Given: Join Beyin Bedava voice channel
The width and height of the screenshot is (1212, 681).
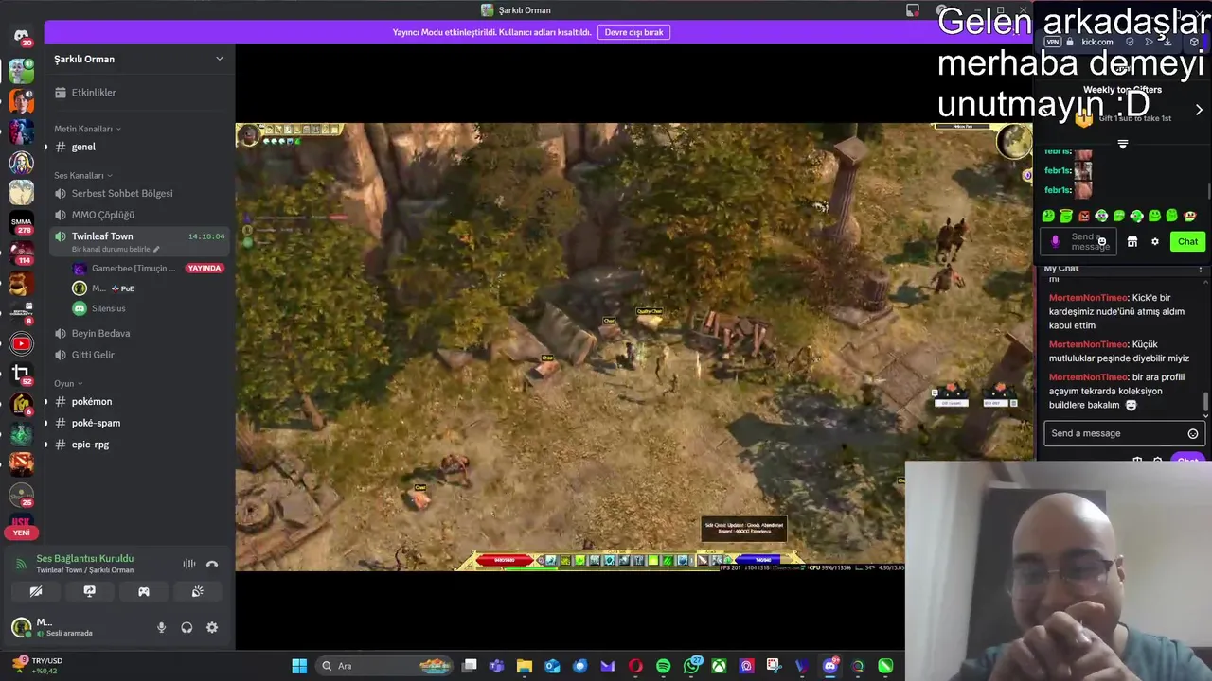Looking at the screenshot, I should tap(139, 333).
